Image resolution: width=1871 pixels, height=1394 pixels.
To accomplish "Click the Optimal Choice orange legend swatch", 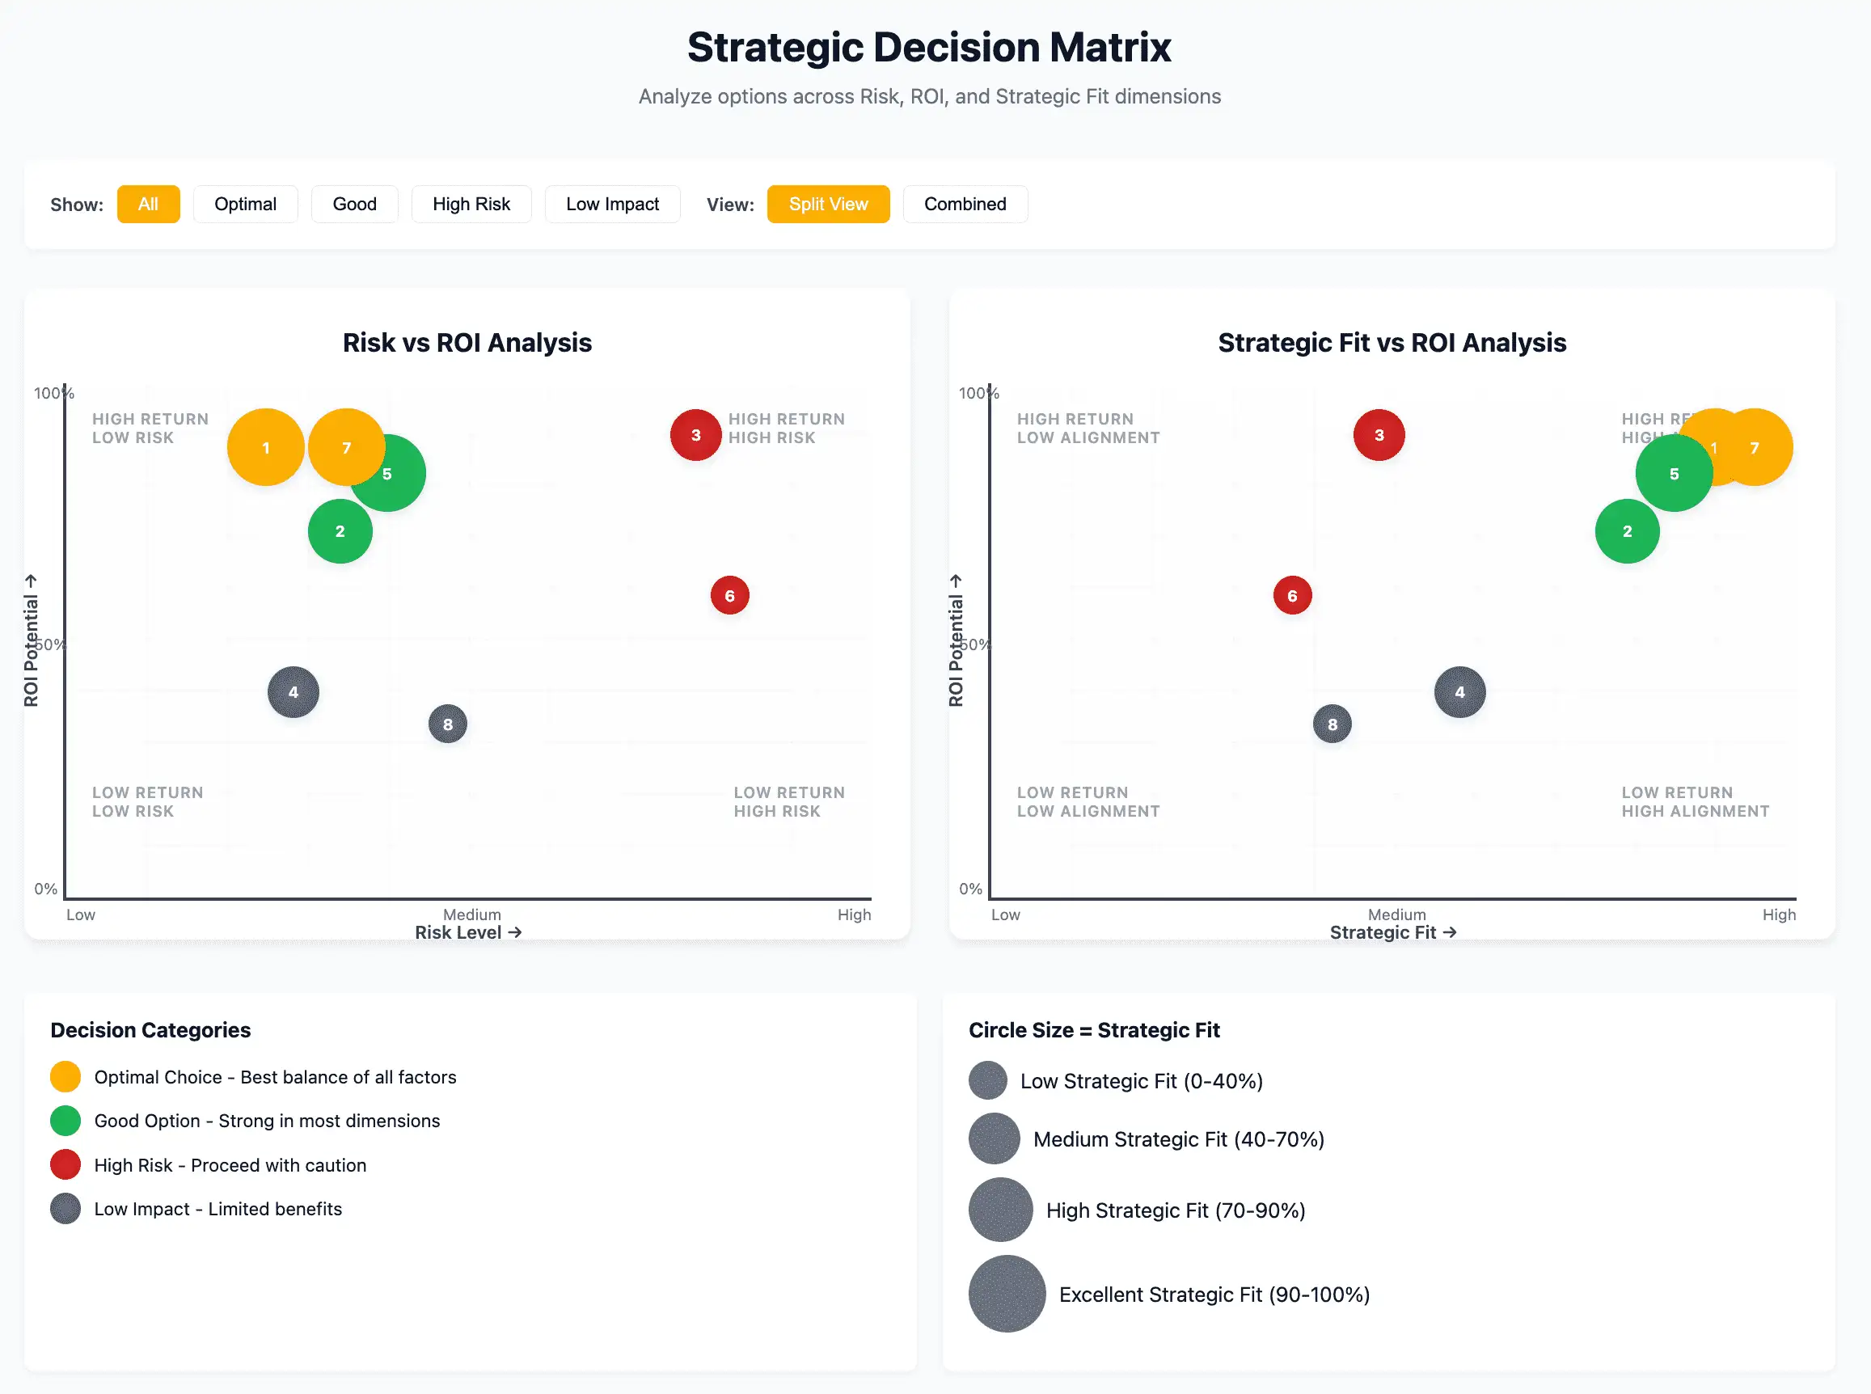I will (65, 1077).
